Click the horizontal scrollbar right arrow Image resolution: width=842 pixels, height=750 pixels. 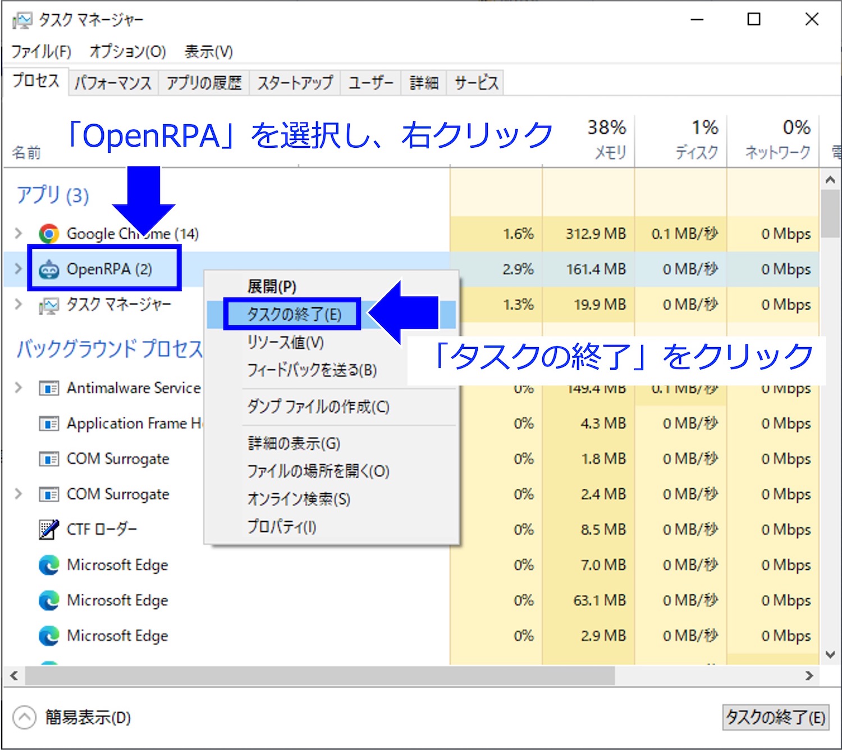point(809,676)
